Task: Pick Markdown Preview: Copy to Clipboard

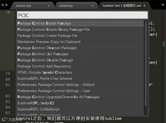Action: pyautogui.click(x=80, y=42)
